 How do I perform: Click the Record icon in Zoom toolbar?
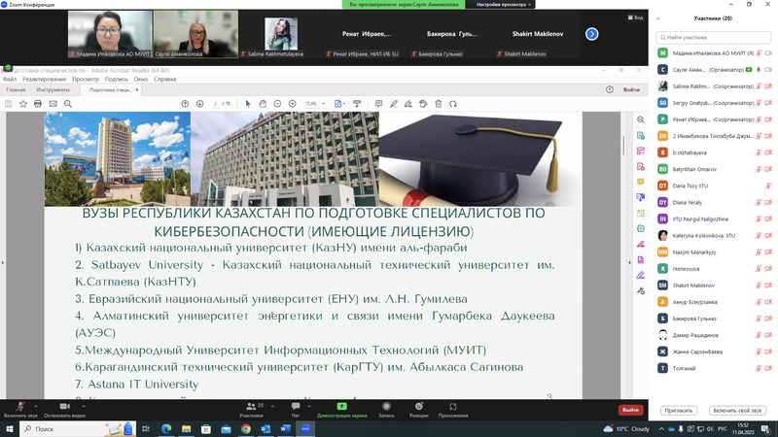click(x=386, y=406)
